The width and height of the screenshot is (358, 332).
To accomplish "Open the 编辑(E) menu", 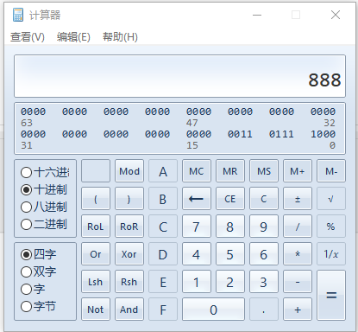I will pyautogui.click(x=73, y=37).
